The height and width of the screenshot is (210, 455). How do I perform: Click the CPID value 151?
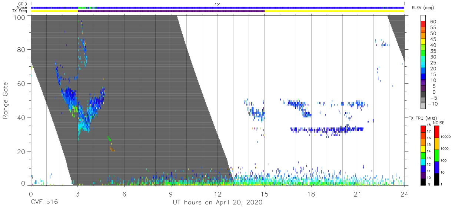(x=218, y=4)
